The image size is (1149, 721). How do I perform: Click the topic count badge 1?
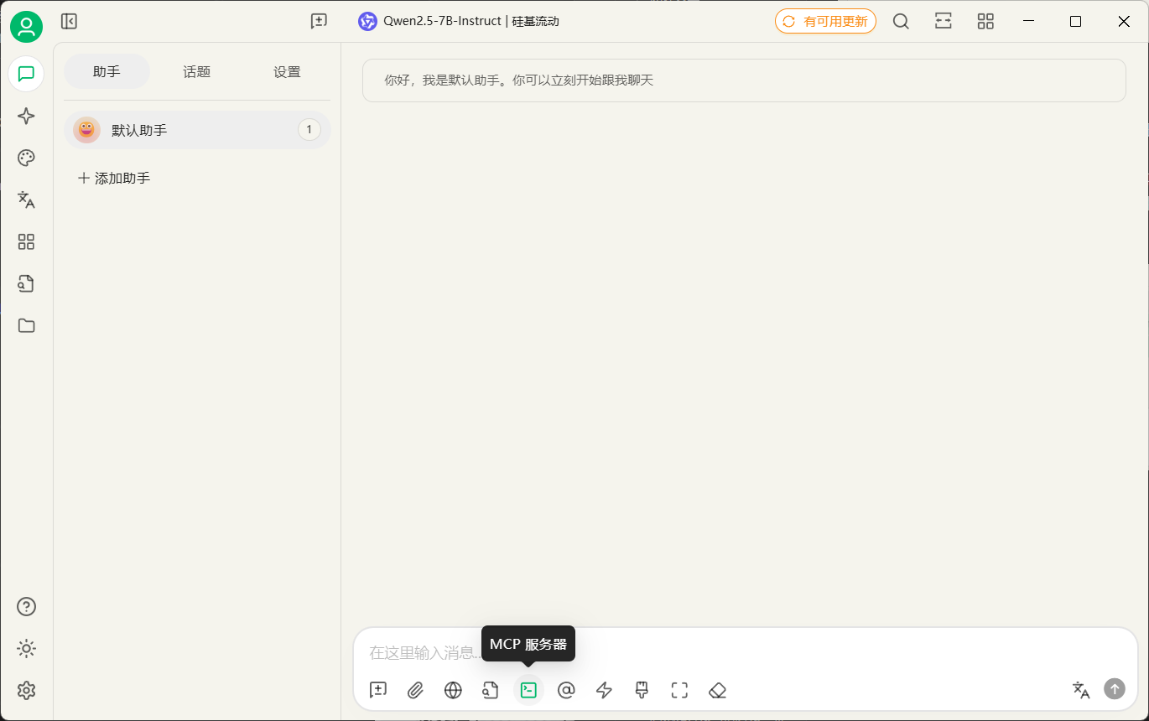coord(309,130)
